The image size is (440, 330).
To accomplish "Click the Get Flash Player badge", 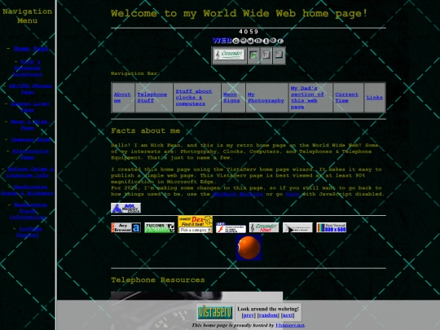I will (231, 227).
